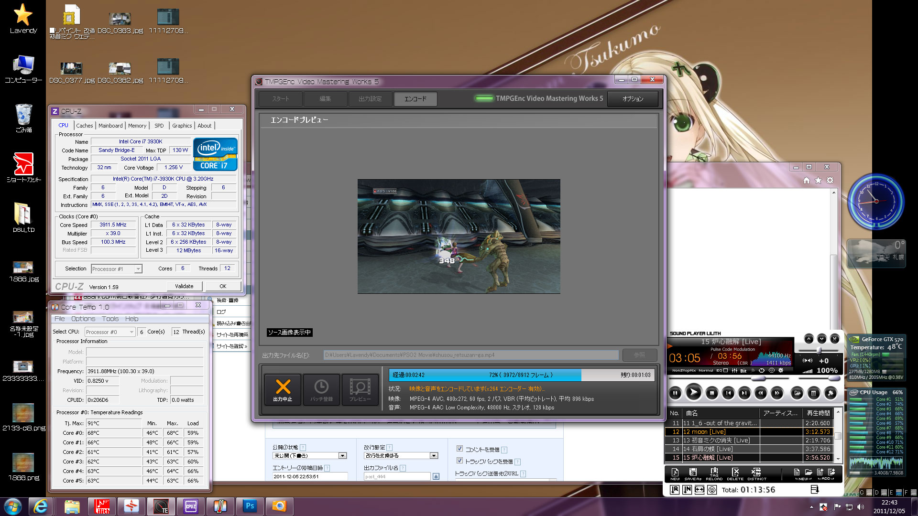Open the SPD tab in CPU-Z

coord(159,126)
